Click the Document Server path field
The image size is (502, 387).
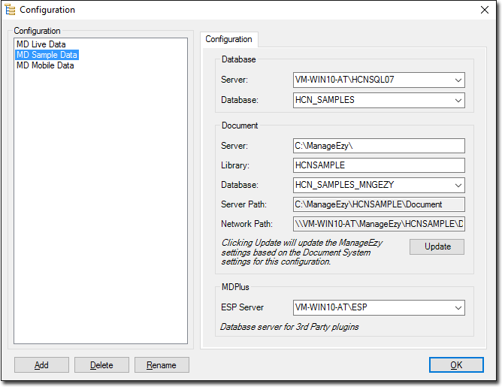pos(379,146)
